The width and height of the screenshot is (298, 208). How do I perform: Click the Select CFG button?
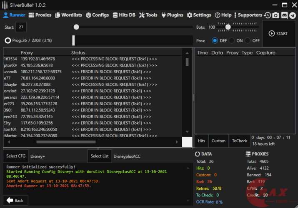point(16,156)
